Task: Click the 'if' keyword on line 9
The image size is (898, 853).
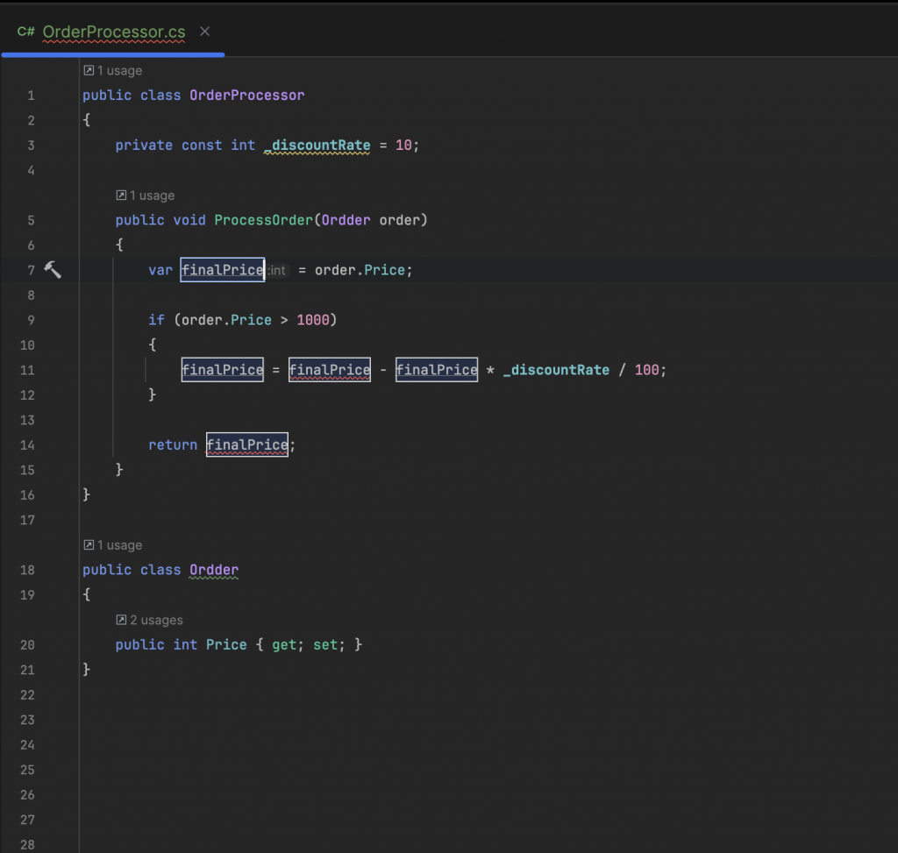Action: [156, 320]
